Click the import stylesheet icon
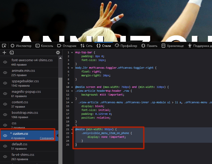Screen dimensions: 212x164 click(x=11, y=53)
